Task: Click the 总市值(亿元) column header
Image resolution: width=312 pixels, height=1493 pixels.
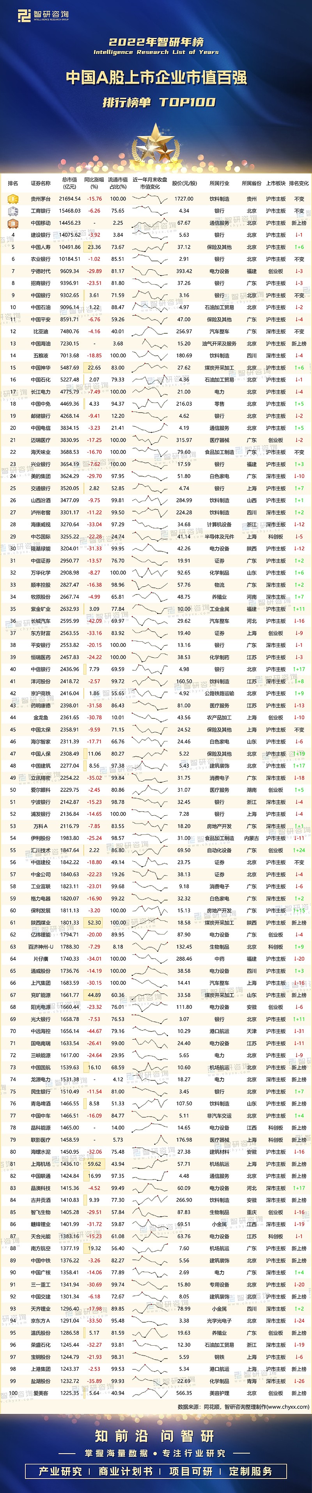Action: [69, 183]
